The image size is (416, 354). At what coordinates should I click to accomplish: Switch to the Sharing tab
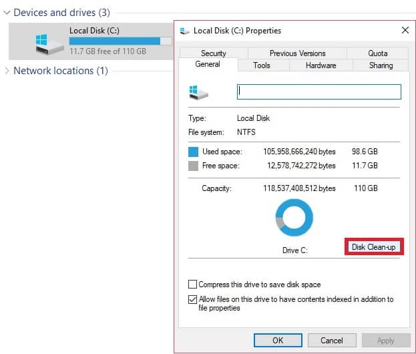tap(381, 65)
